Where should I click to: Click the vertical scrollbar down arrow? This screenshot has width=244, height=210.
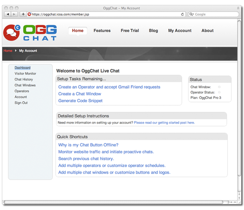tap(239, 198)
